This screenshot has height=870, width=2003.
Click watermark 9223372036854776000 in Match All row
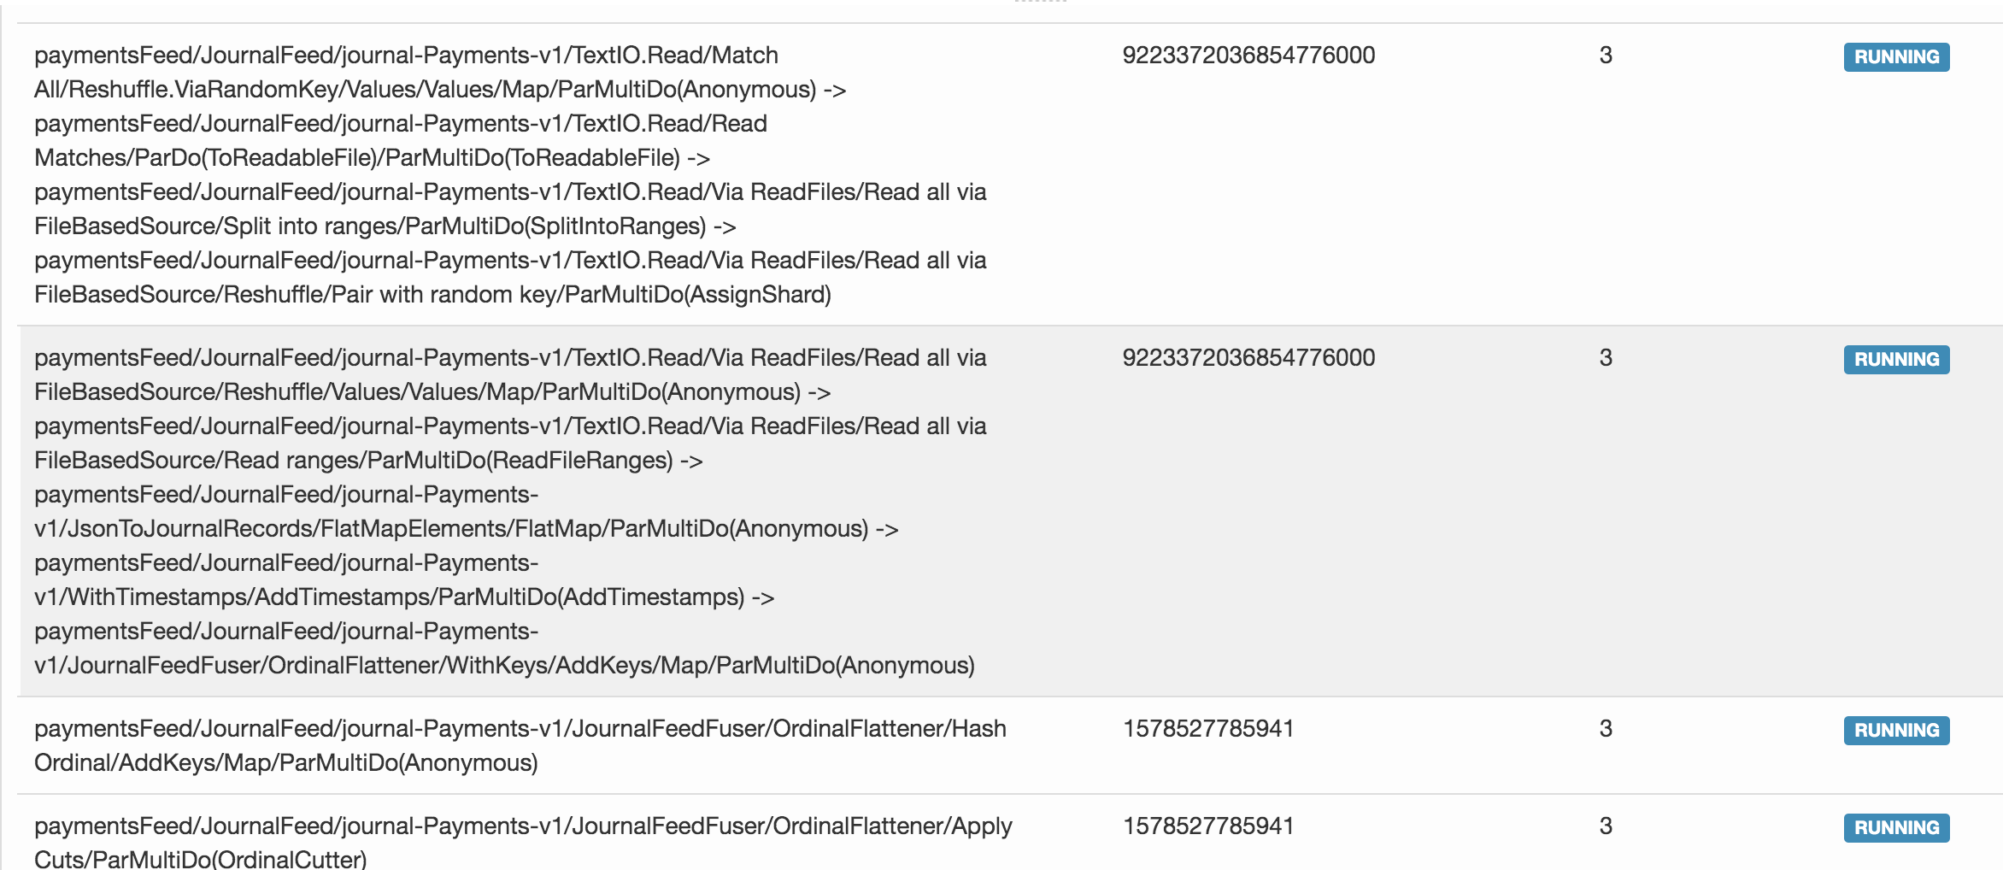[1248, 56]
